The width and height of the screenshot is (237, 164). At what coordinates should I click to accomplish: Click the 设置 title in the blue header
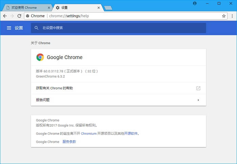coord(19,28)
